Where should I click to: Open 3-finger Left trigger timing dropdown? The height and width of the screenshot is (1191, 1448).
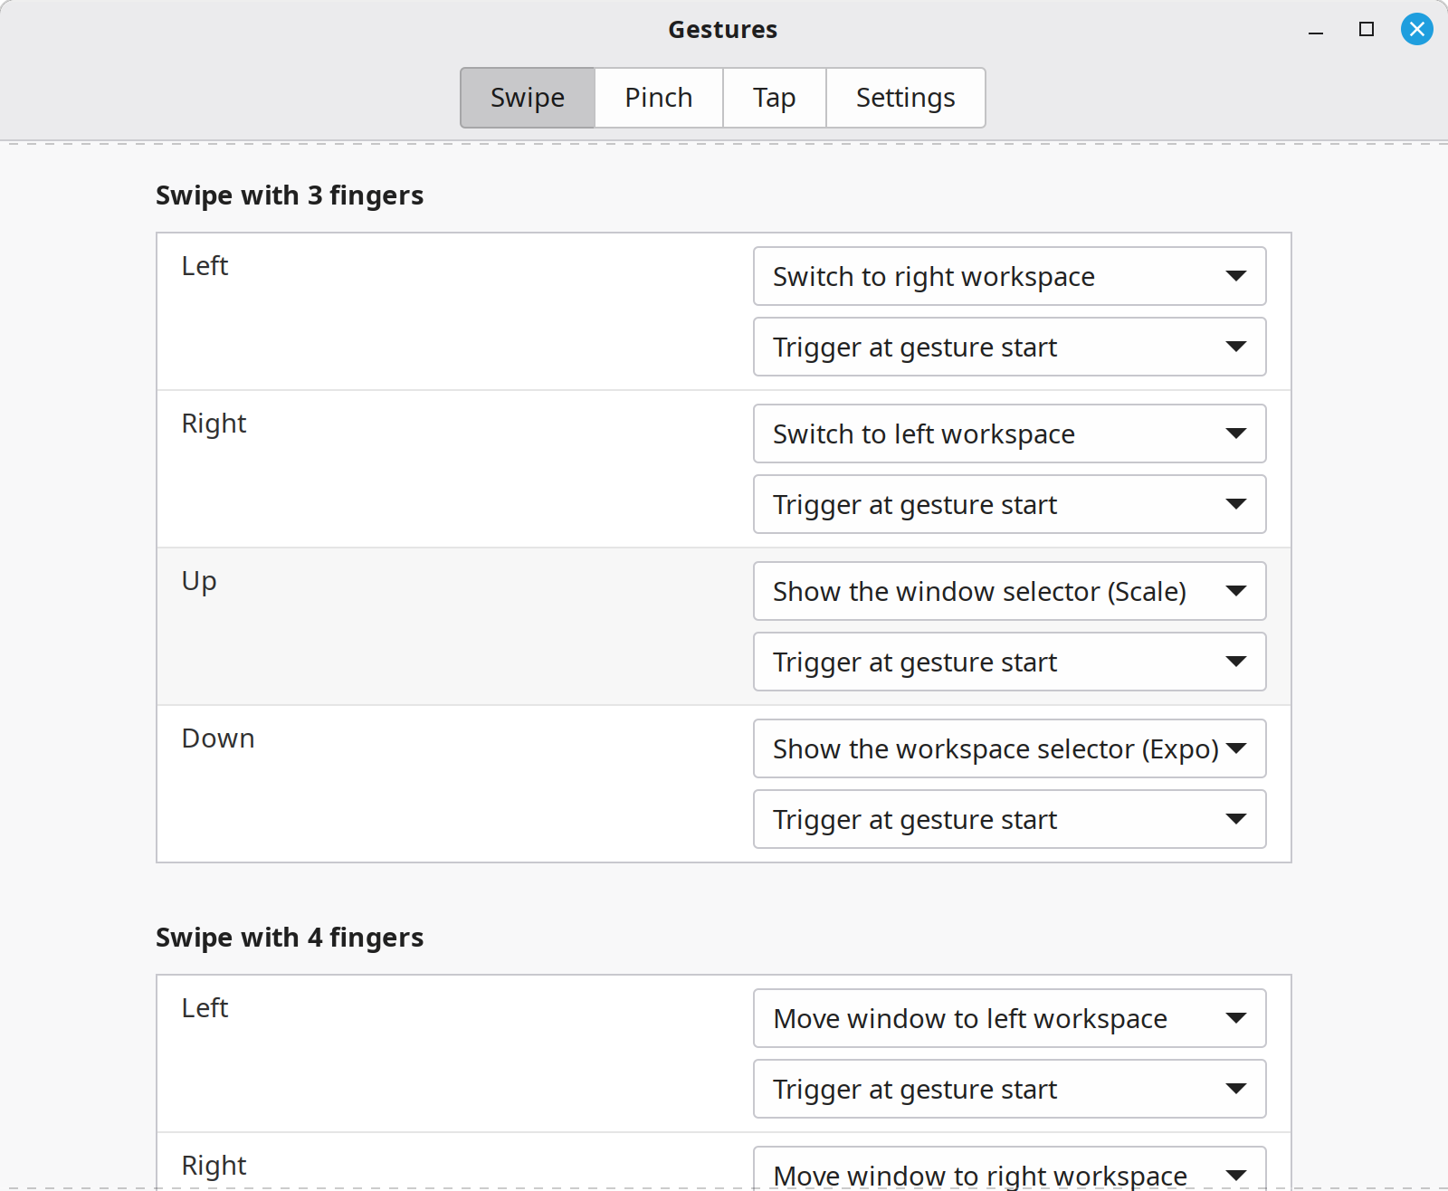1010,347
